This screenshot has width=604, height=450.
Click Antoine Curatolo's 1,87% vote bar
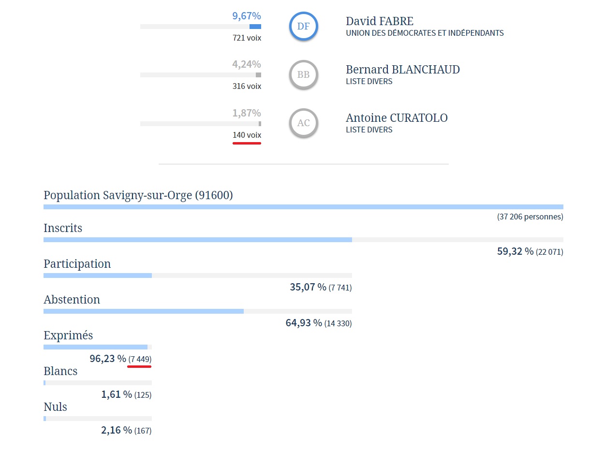201,124
